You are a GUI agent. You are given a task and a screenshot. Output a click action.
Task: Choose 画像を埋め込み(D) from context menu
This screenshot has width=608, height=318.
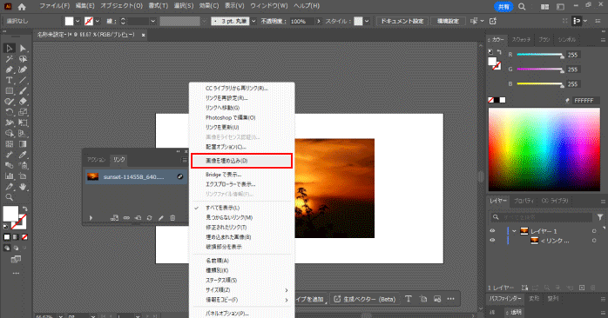pyautogui.click(x=241, y=161)
